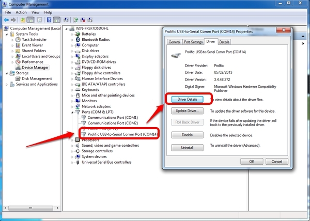310x221 pixels.
Task: Click the Driver Details button
Action: 187,99
